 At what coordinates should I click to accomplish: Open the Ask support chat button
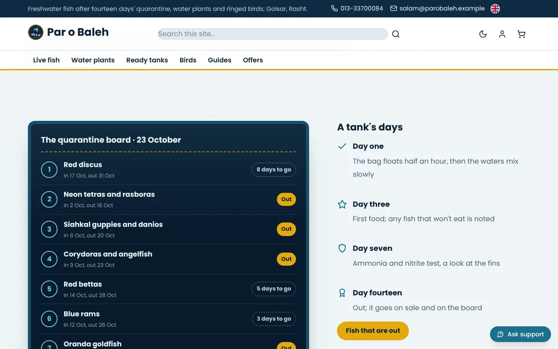pyautogui.click(x=521, y=334)
